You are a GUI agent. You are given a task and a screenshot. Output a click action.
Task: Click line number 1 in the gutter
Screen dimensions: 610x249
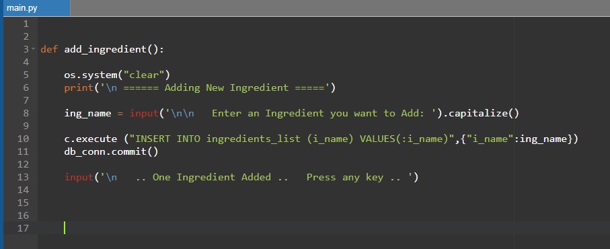[x=26, y=24]
